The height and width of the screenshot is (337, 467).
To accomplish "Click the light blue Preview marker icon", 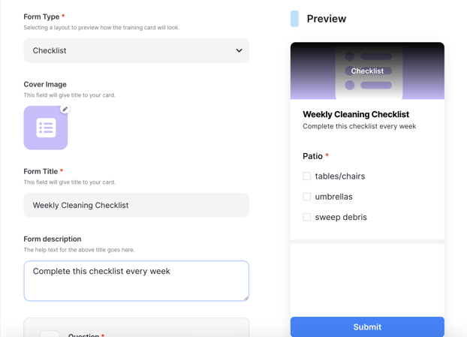I will pos(294,19).
